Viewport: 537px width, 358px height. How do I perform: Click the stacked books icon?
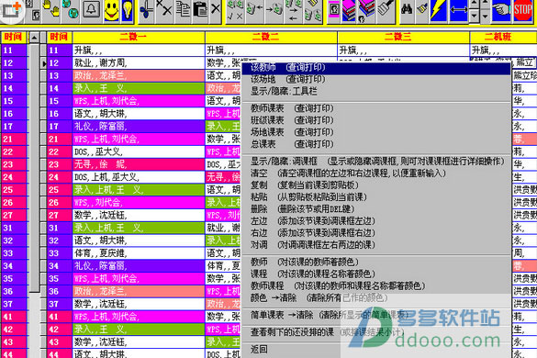349,11
